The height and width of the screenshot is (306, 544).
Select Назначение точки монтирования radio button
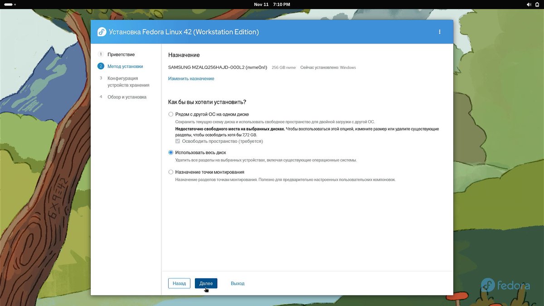click(171, 172)
